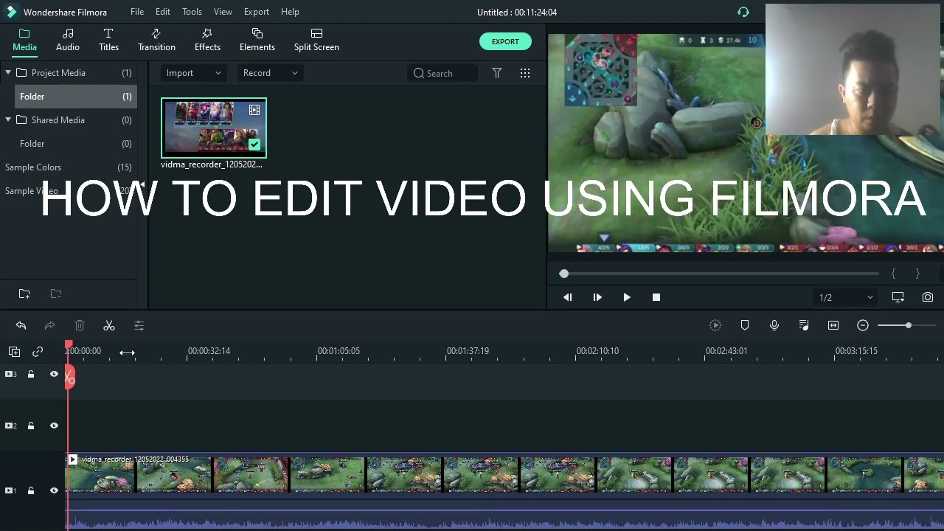Click the fullscreen preview monitor icon
The height and width of the screenshot is (531, 944).
tap(898, 297)
